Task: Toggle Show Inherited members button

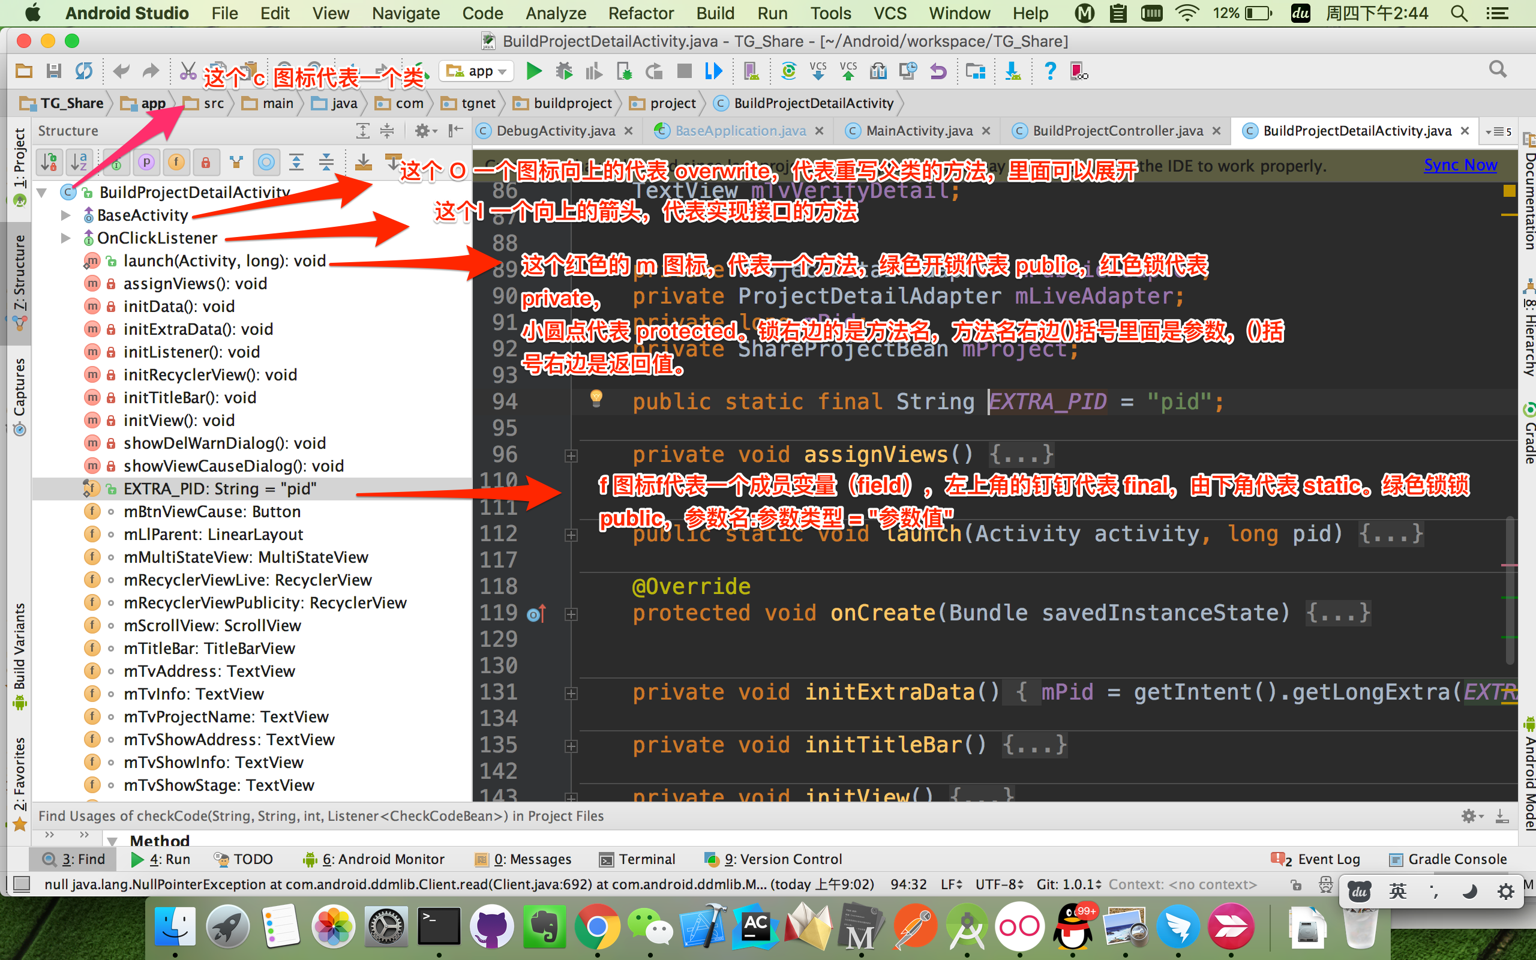Action: 236,163
